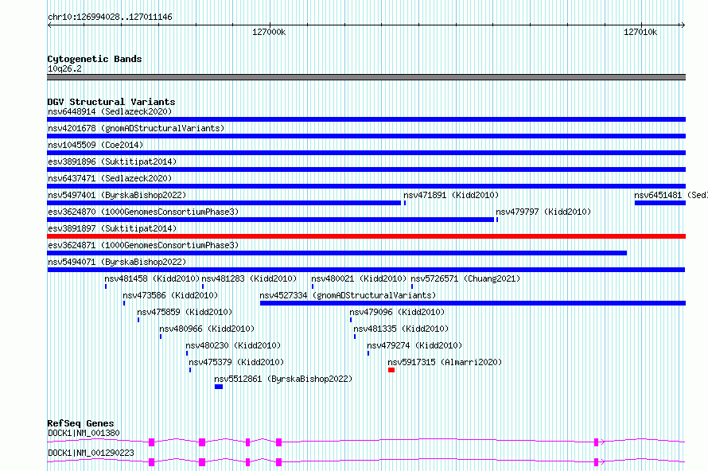Open esv3624871 1000GenomesConsortiumPhase3 label
This screenshot has width=708, height=471.
143,245
